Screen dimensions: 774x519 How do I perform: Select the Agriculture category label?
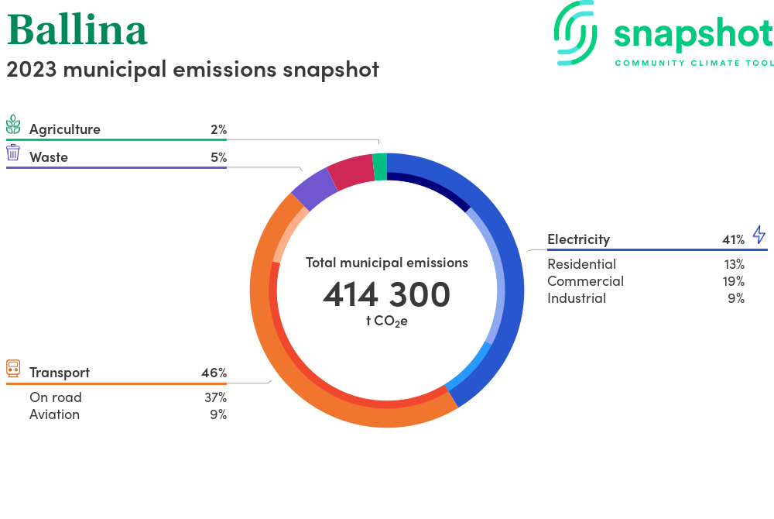coord(65,129)
